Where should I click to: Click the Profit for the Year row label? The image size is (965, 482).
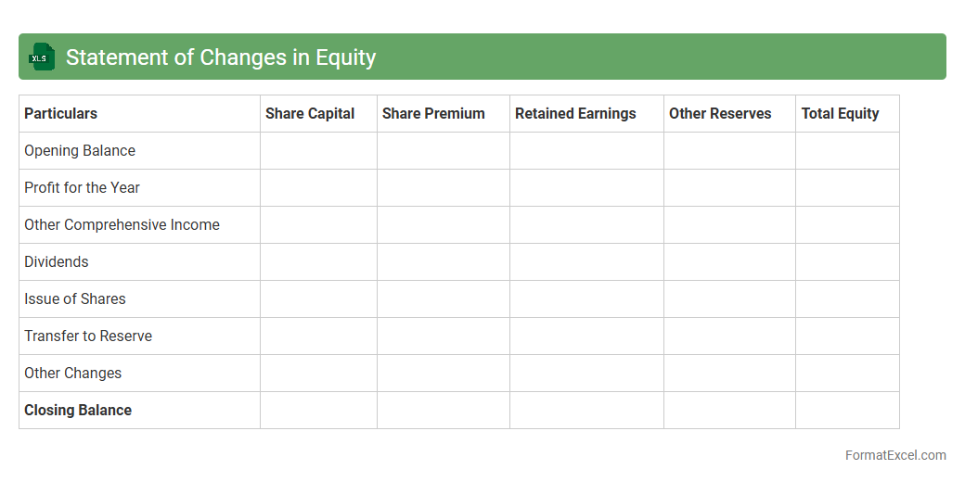point(82,187)
